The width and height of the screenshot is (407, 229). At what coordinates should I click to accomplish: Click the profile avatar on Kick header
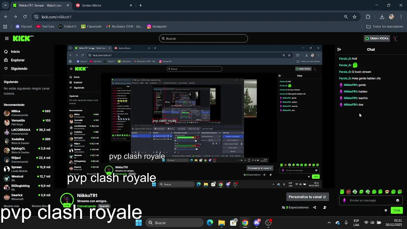395,38
